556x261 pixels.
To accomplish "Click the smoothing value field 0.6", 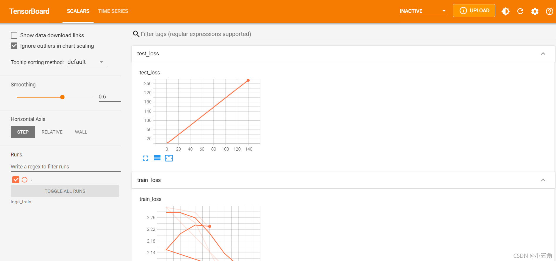I will [x=109, y=97].
